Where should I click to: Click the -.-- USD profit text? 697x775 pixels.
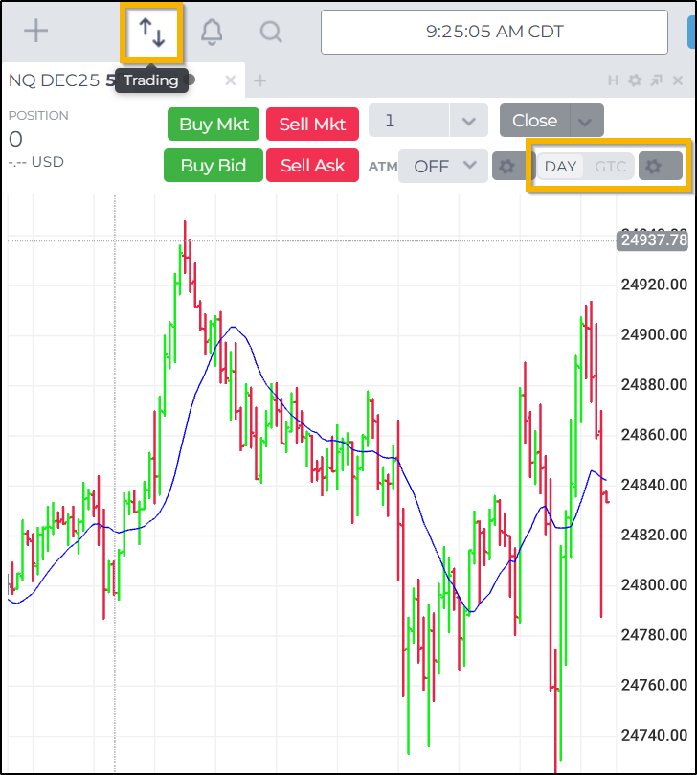click(x=36, y=162)
